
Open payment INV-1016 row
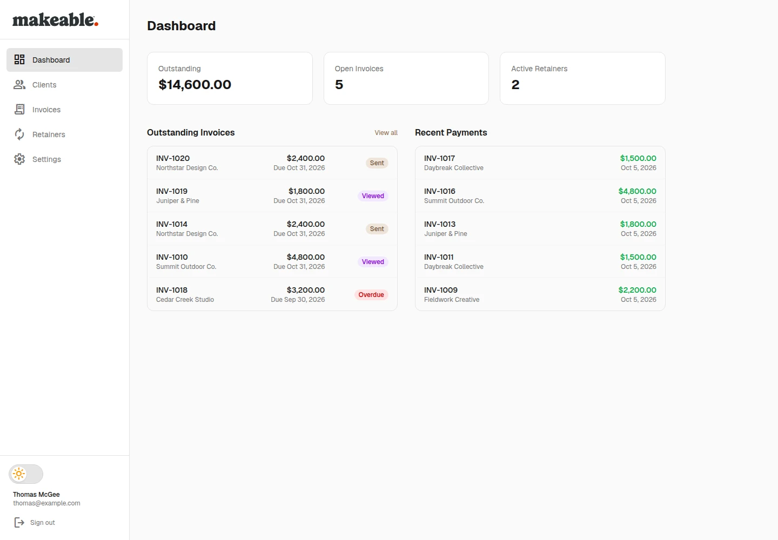[540, 195]
